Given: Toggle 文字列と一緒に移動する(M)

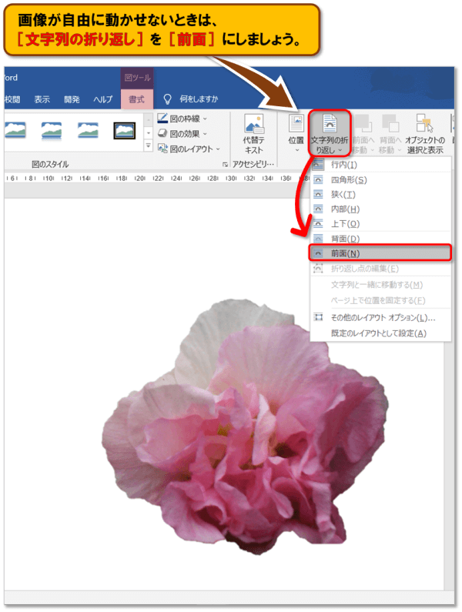Looking at the screenshot, I should 381,285.
